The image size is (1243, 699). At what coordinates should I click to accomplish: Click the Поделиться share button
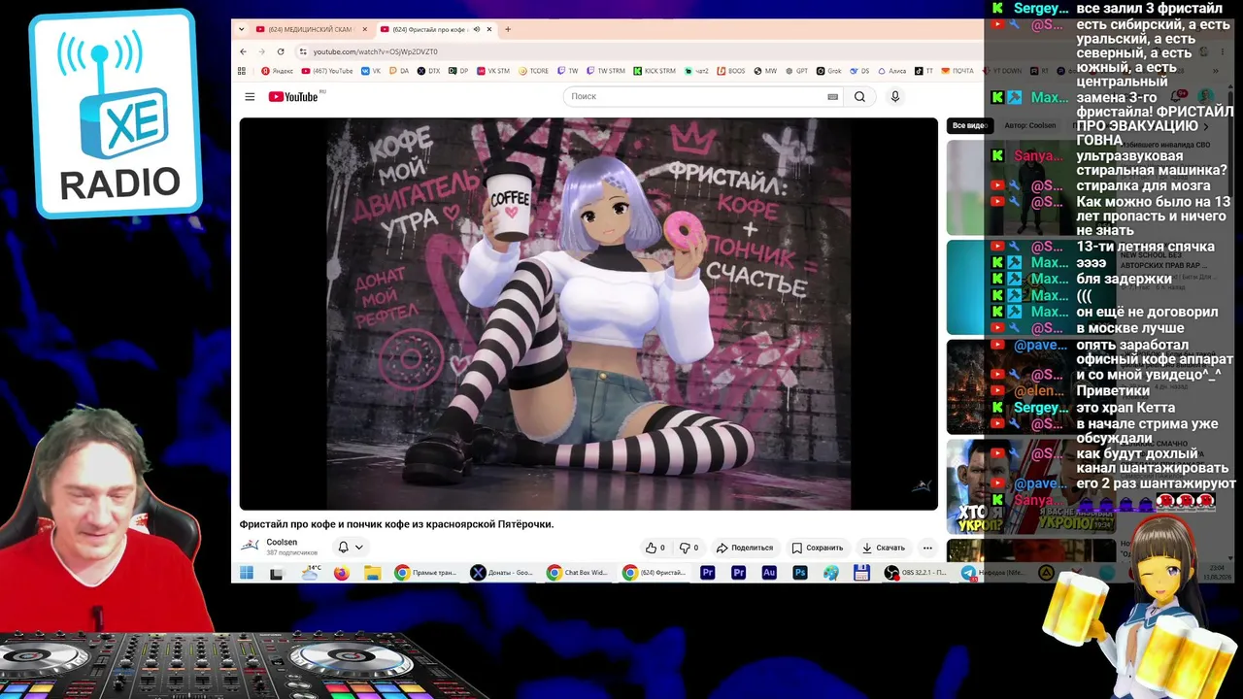[x=745, y=548]
